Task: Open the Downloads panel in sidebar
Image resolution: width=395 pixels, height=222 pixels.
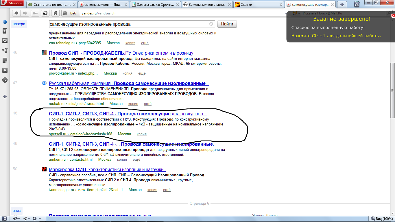Action: point(5,70)
